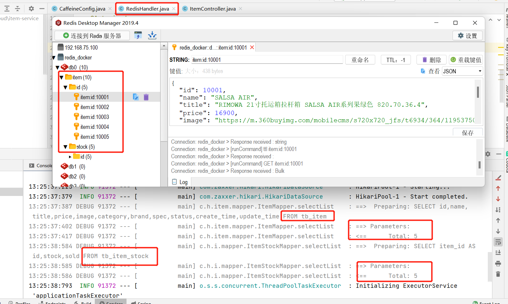This screenshot has height=304, width=508.
Task: Click console red down-arrow stack trace icon
Action: (498, 199)
